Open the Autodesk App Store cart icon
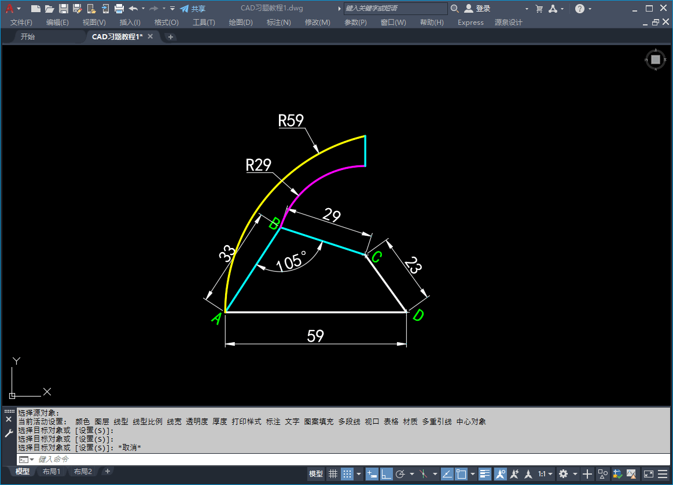 pyautogui.click(x=539, y=9)
